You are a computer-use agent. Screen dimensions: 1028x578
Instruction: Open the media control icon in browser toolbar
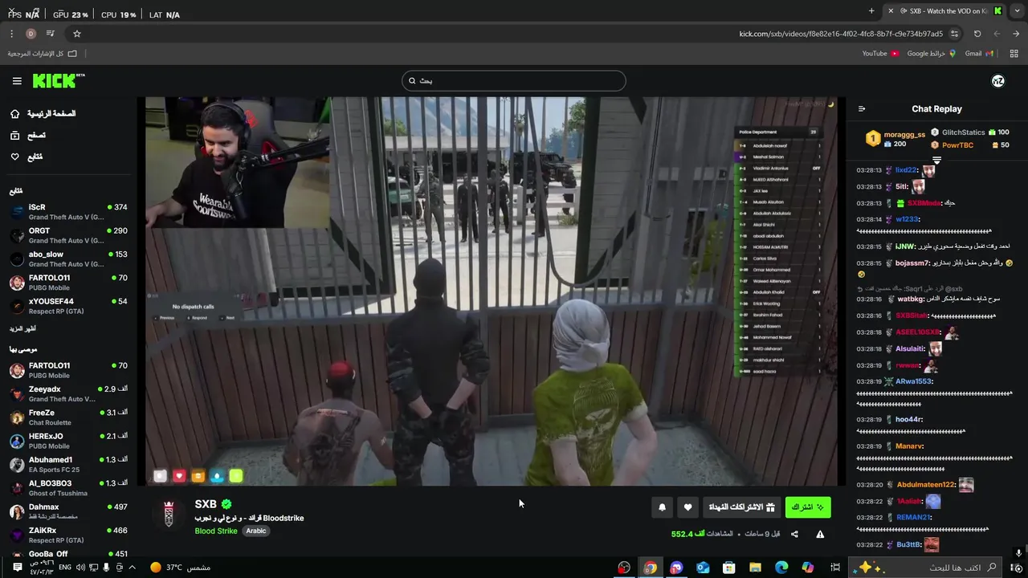(51, 34)
